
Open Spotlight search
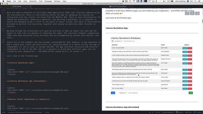coord(195,1)
